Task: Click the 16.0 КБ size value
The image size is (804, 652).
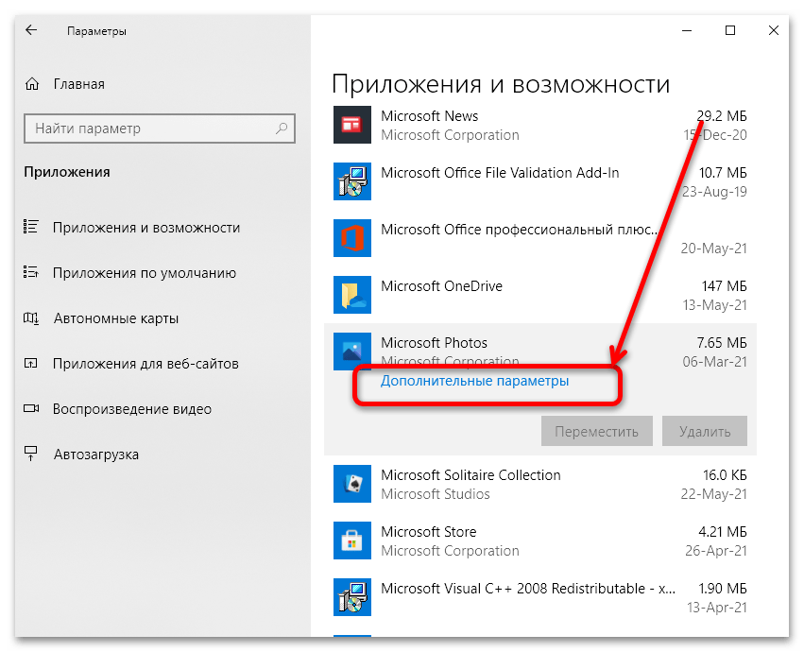Action: point(725,475)
